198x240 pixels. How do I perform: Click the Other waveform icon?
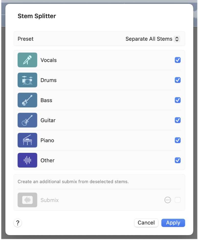(27, 160)
